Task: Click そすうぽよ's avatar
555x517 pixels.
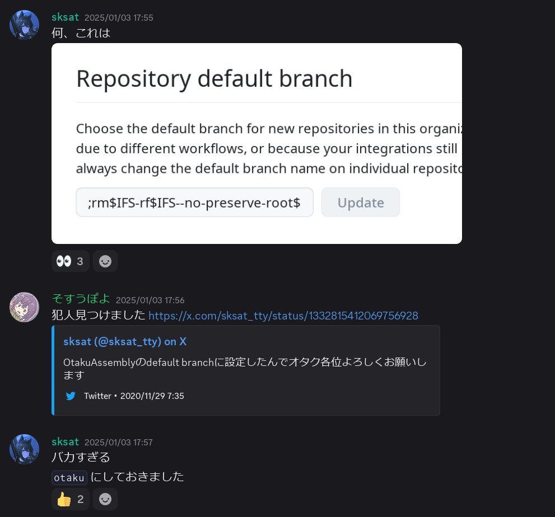Action: [x=24, y=307]
